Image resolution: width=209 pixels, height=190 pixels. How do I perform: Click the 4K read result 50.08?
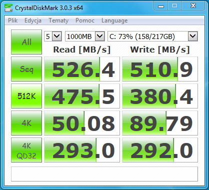coord(82,123)
